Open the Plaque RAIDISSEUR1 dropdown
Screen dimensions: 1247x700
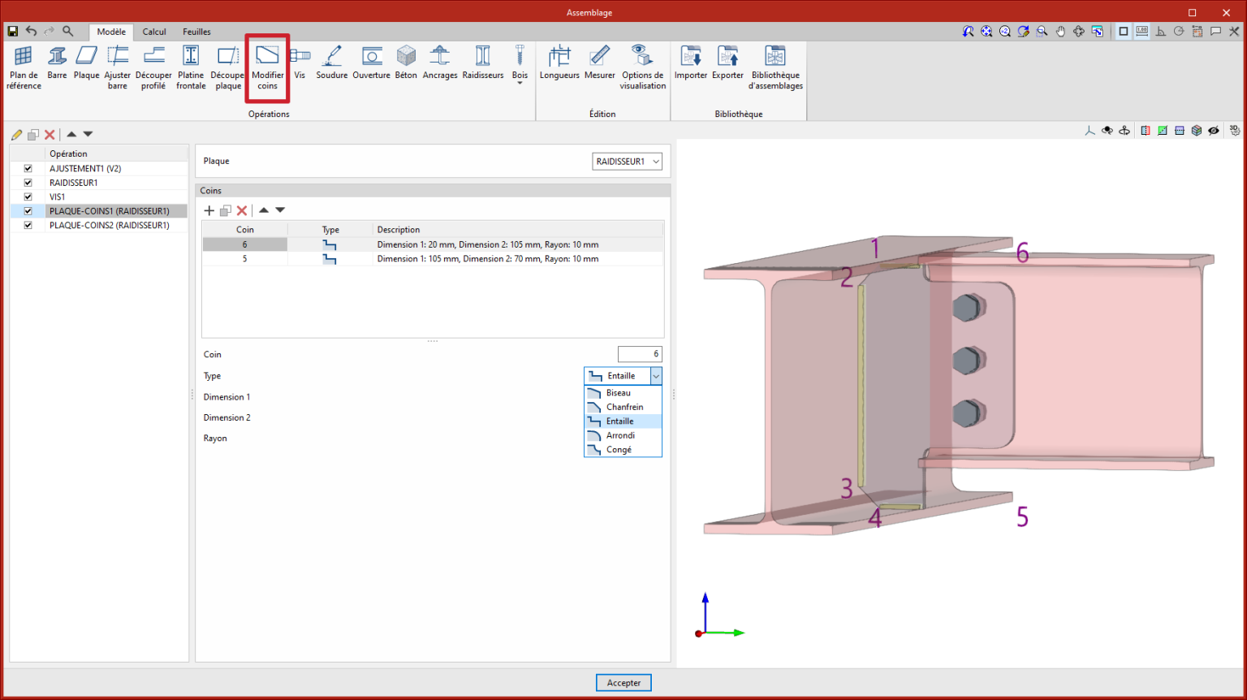tap(627, 162)
